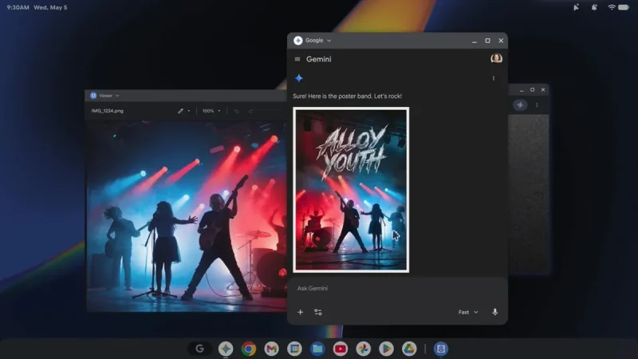This screenshot has height=359, width=638.
Task: Open the Wi-Fi and battery status tray
Action: click(x=619, y=7)
